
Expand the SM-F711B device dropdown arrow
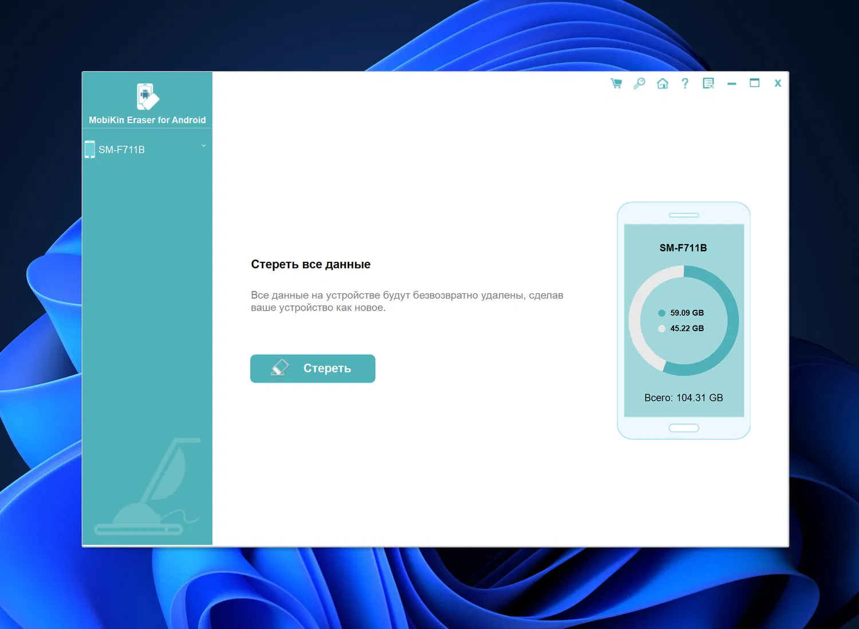tap(203, 146)
